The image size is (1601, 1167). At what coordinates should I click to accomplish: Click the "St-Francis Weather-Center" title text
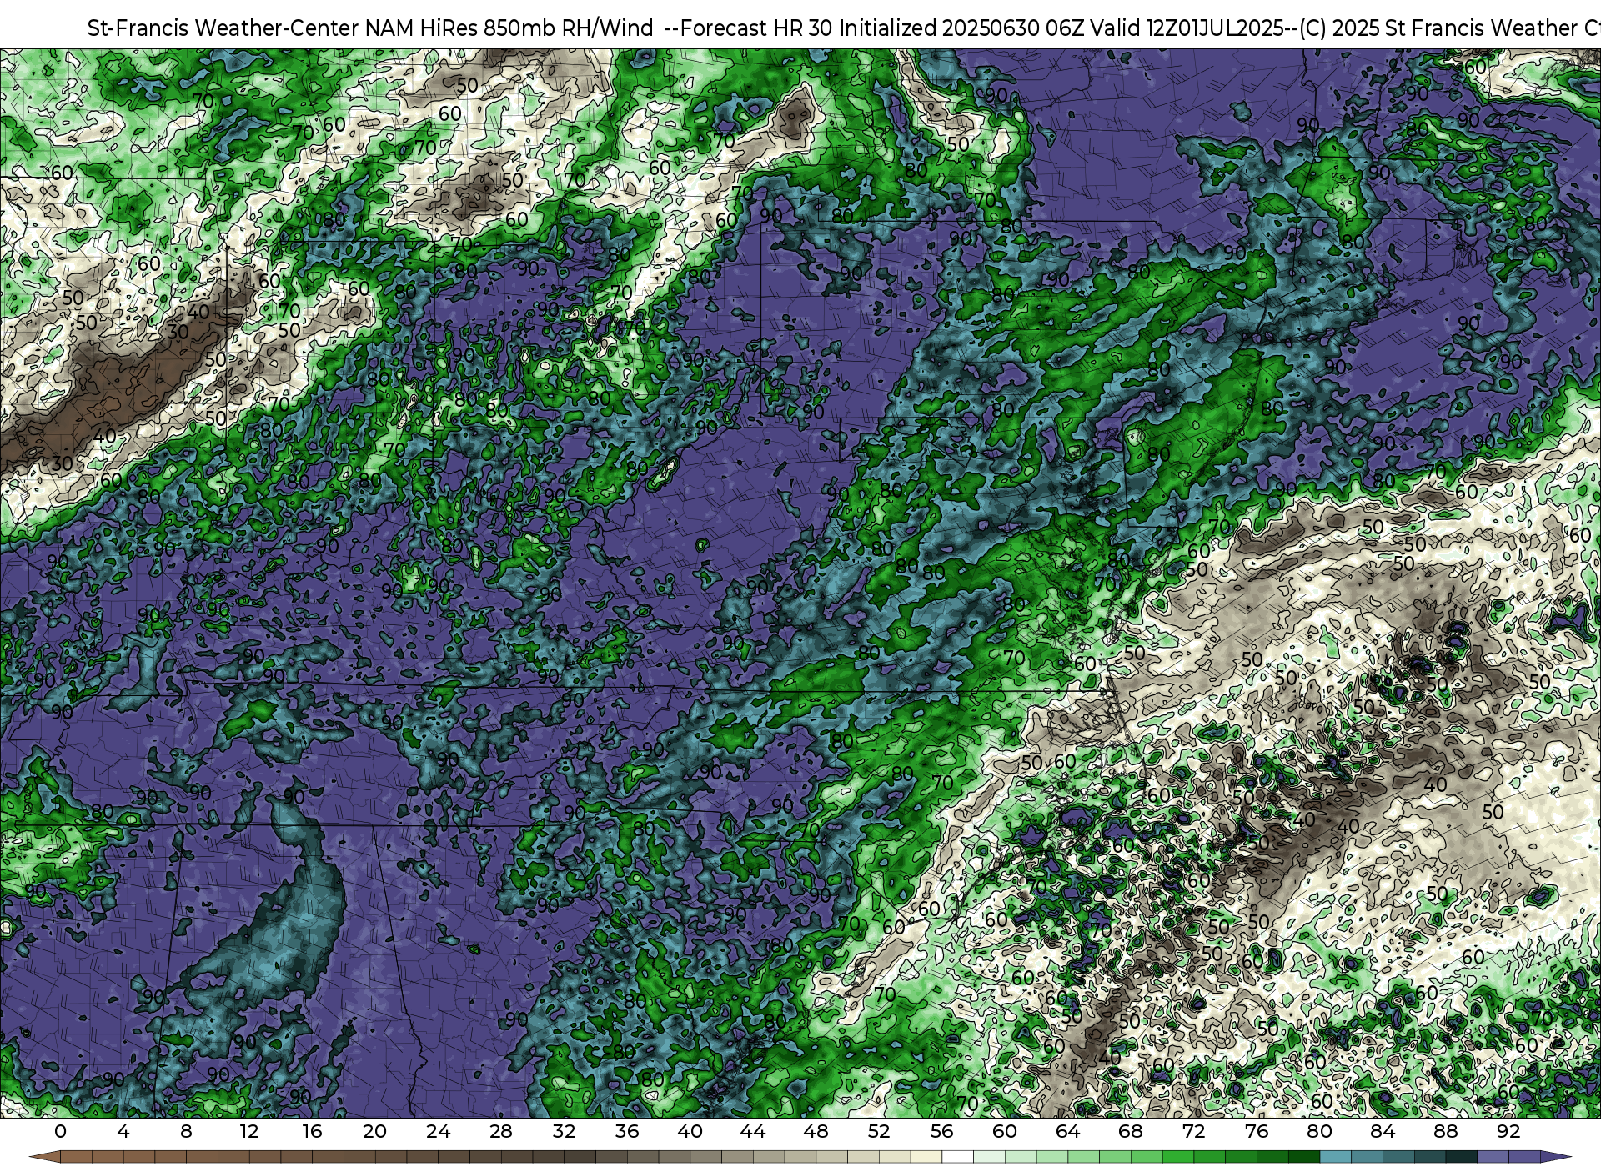point(223,28)
